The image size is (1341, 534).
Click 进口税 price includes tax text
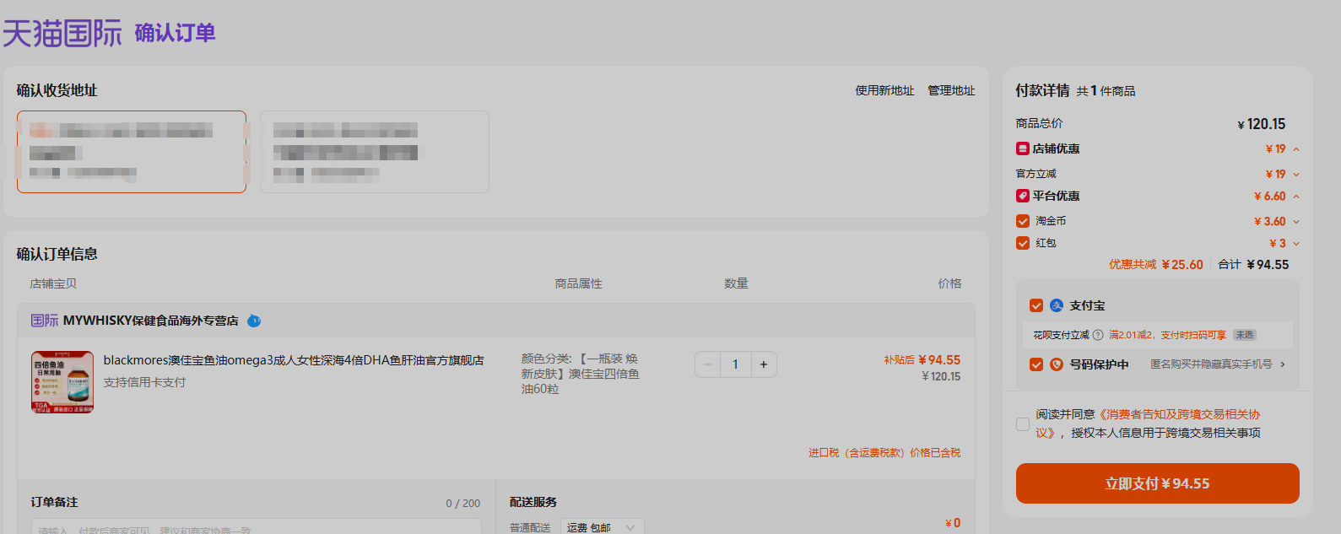pyautogui.click(x=884, y=453)
